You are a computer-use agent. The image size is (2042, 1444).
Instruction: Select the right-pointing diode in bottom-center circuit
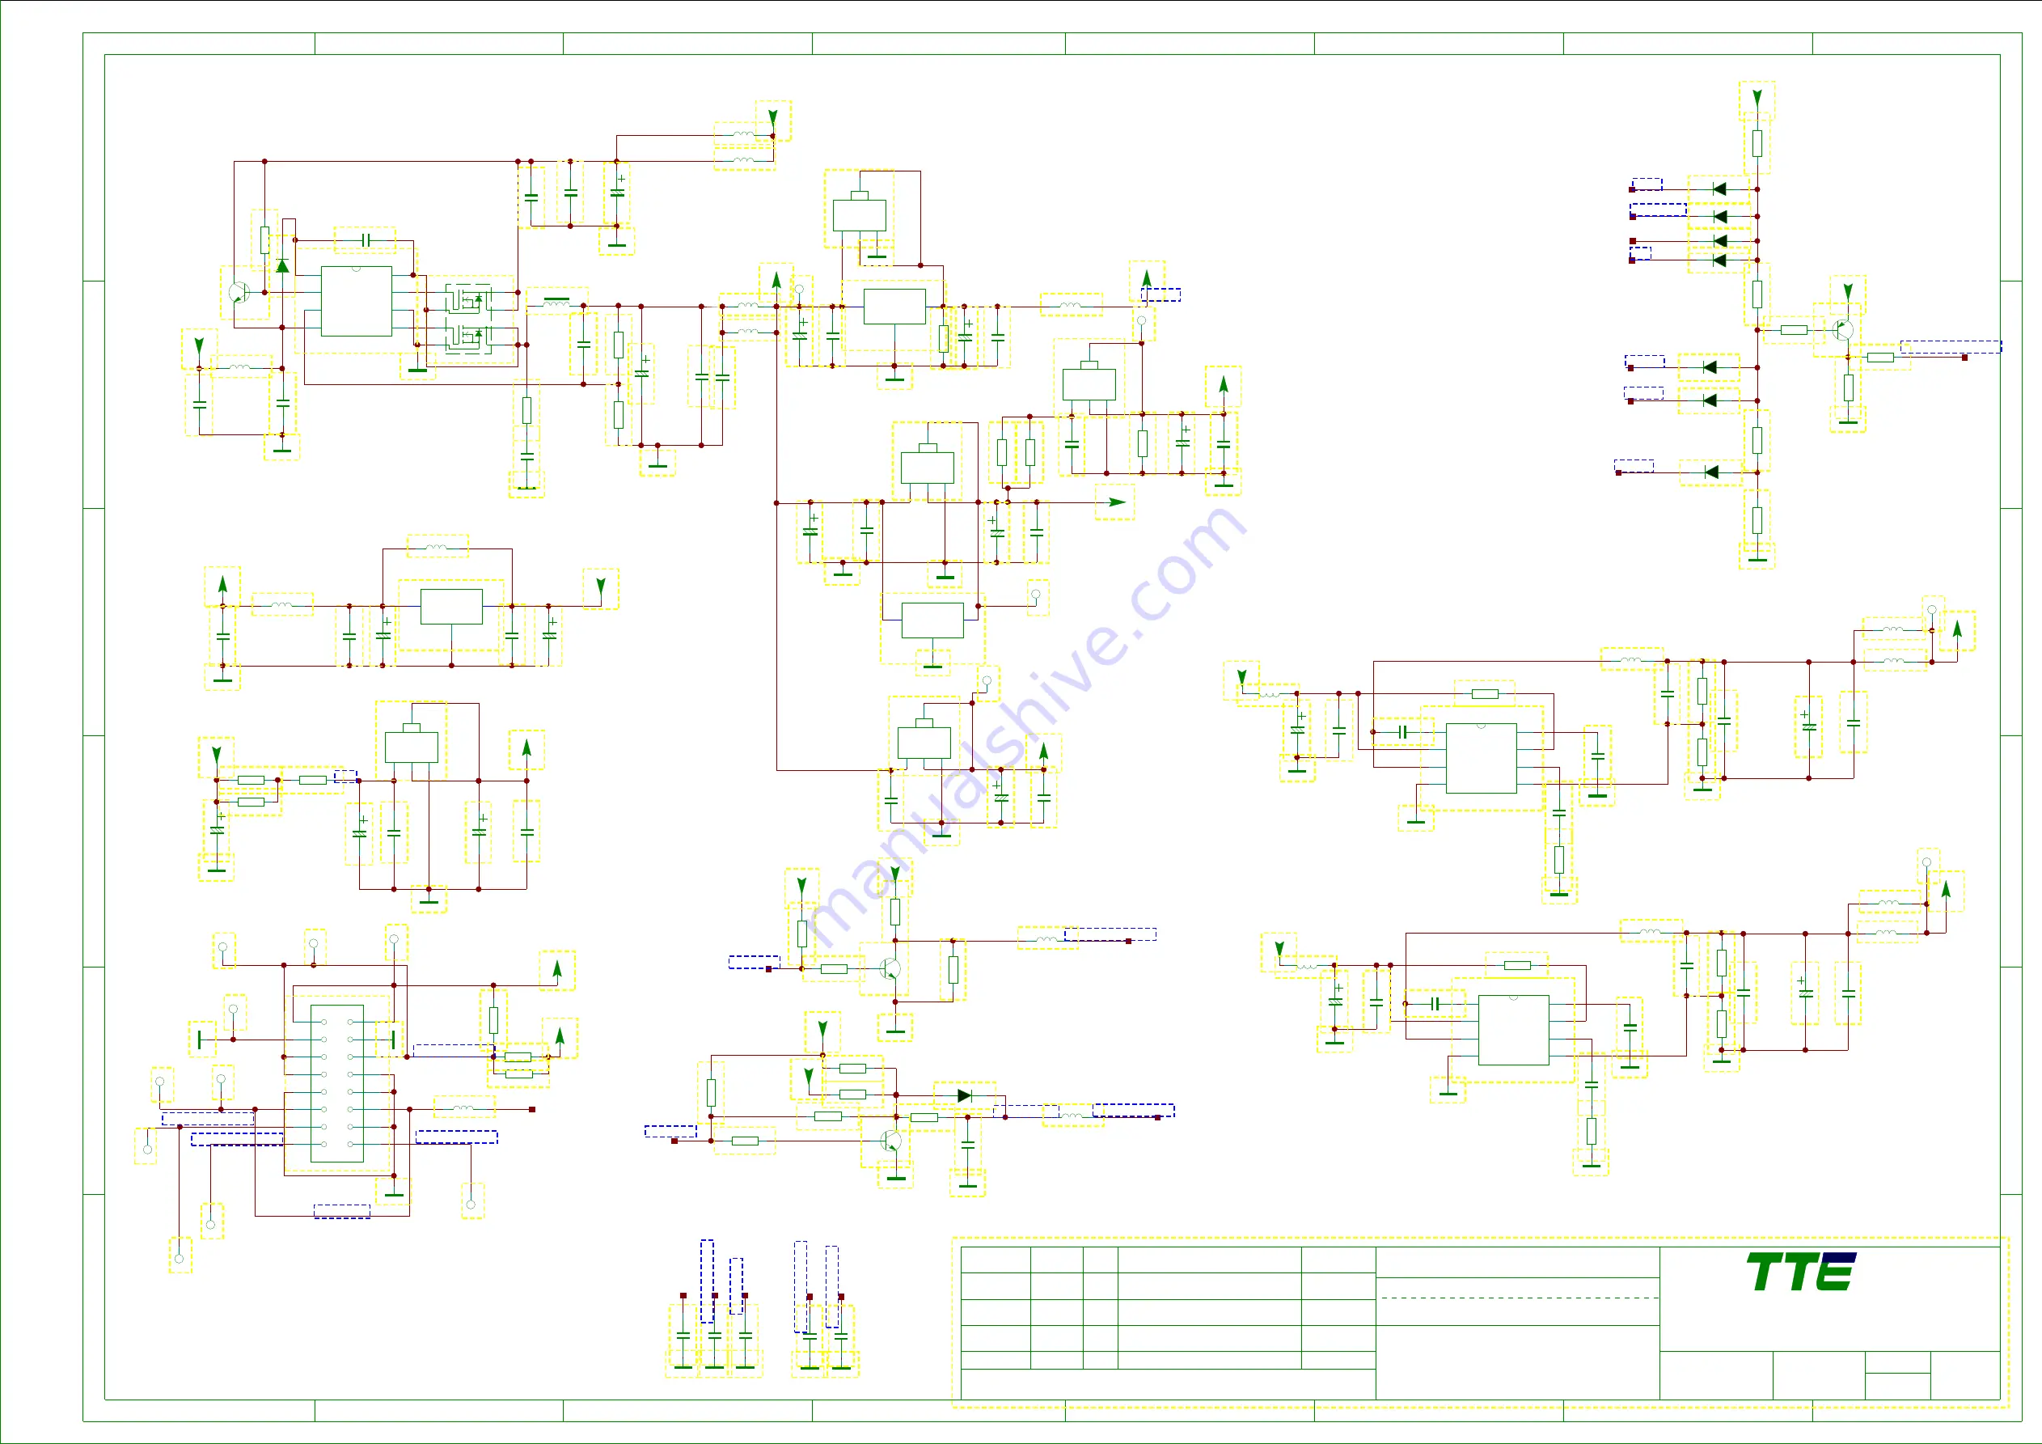pyautogui.click(x=964, y=1095)
